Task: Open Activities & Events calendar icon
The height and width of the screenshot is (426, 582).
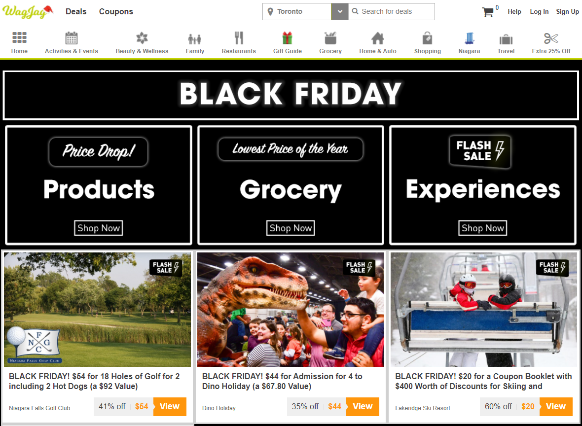Action: point(71,38)
